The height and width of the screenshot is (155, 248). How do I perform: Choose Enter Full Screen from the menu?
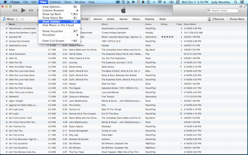coord(59,41)
